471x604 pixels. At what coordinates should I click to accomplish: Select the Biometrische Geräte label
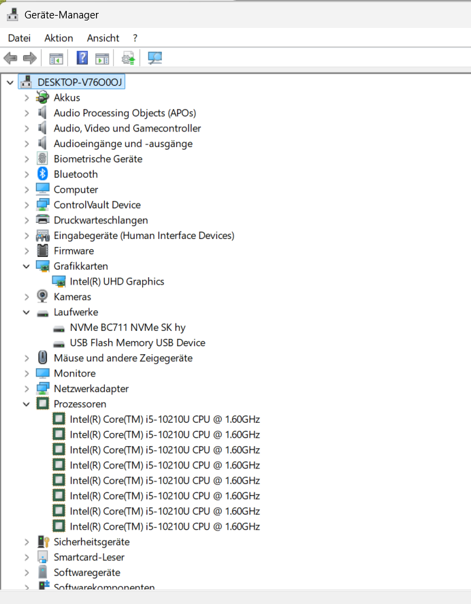(x=98, y=159)
